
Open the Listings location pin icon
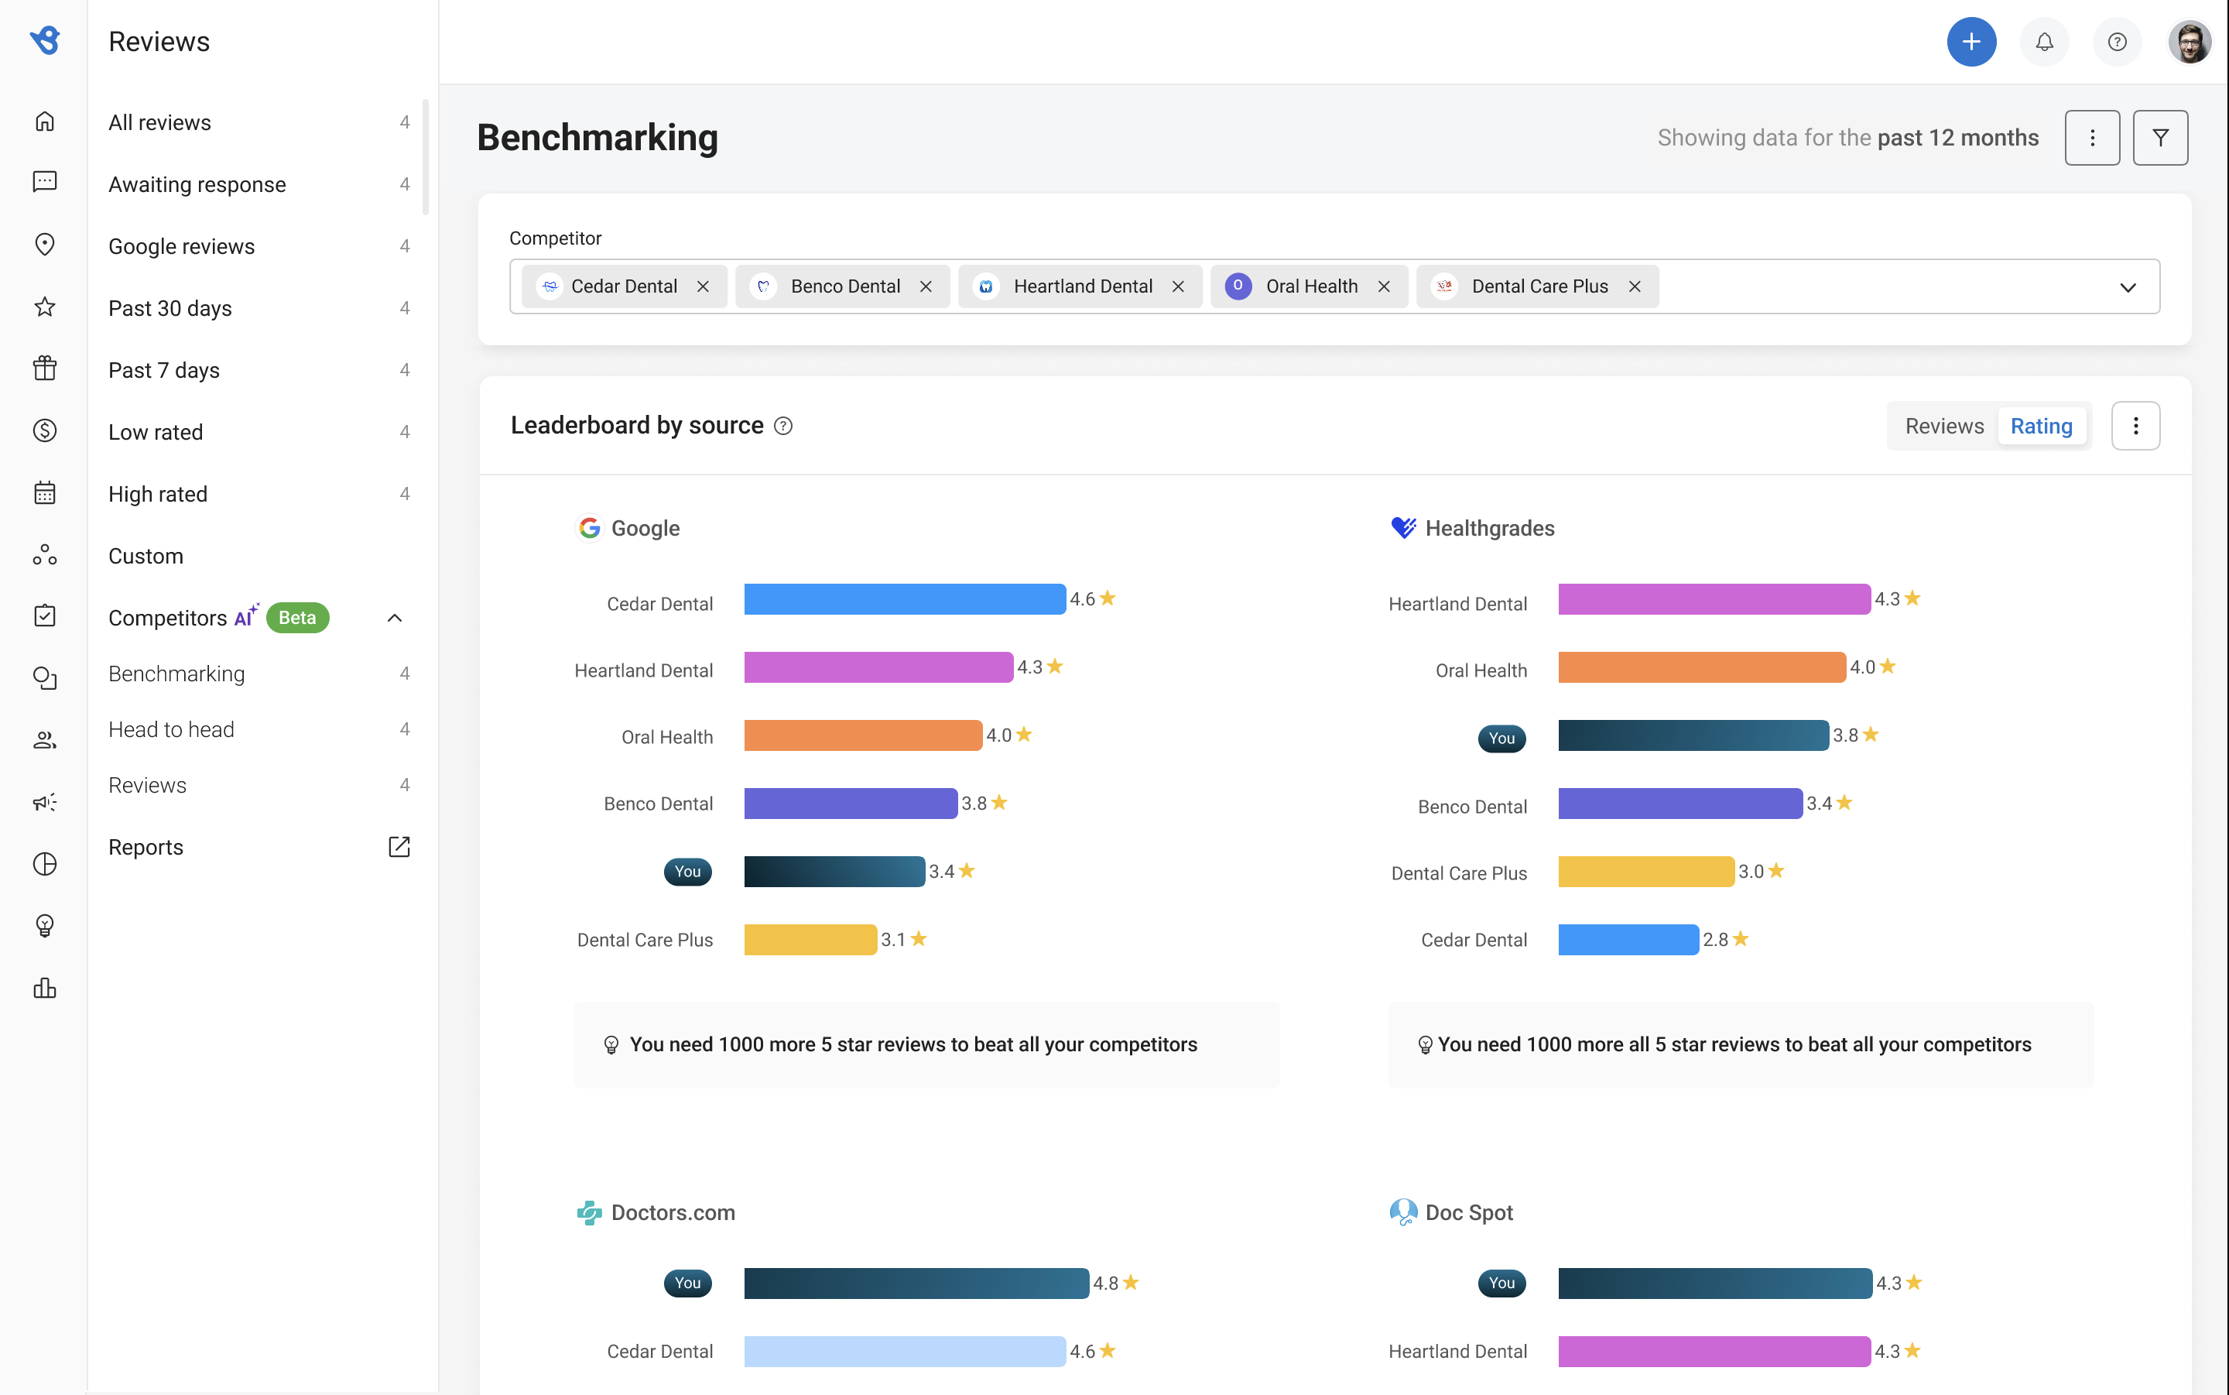point(44,245)
